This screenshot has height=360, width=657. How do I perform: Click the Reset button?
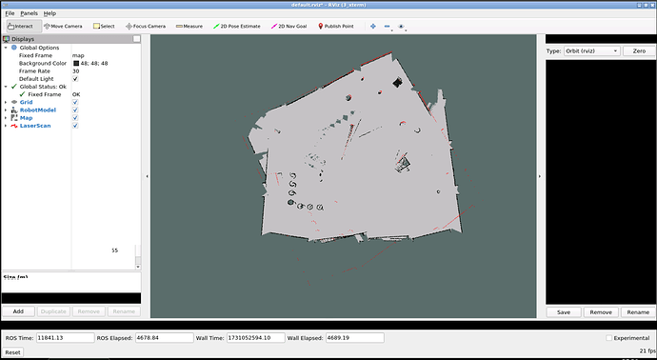pos(12,352)
